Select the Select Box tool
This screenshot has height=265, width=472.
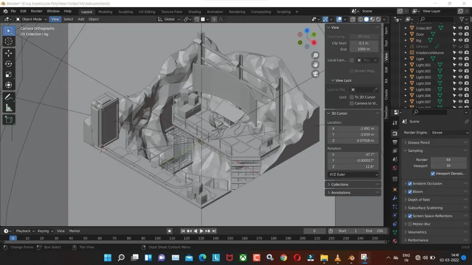9,31
